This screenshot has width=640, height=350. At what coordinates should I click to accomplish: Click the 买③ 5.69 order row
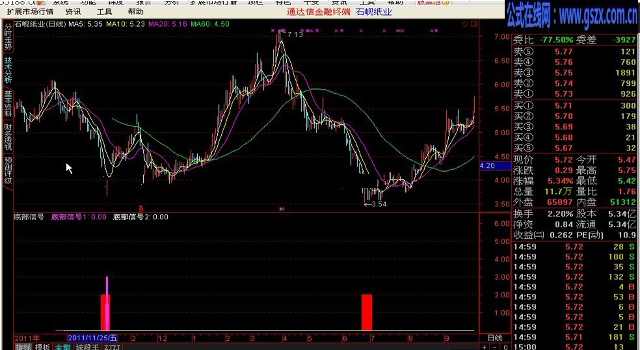pos(574,127)
